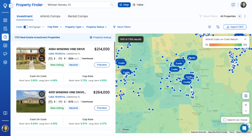Open the layers icon in left sidebar
The image size is (252, 136).
click(5, 62)
